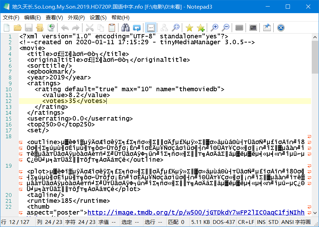Open the 查看(V) menu
This screenshot has width=319, height=227.
point(54,18)
